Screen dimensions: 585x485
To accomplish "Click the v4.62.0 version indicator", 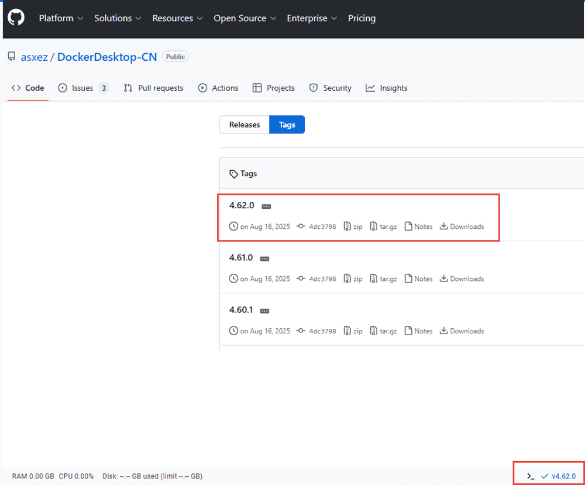I will click(563, 476).
